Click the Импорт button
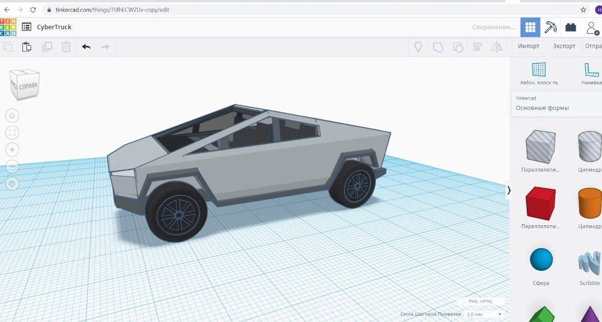This screenshot has width=602, height=322. coord(528,46)
